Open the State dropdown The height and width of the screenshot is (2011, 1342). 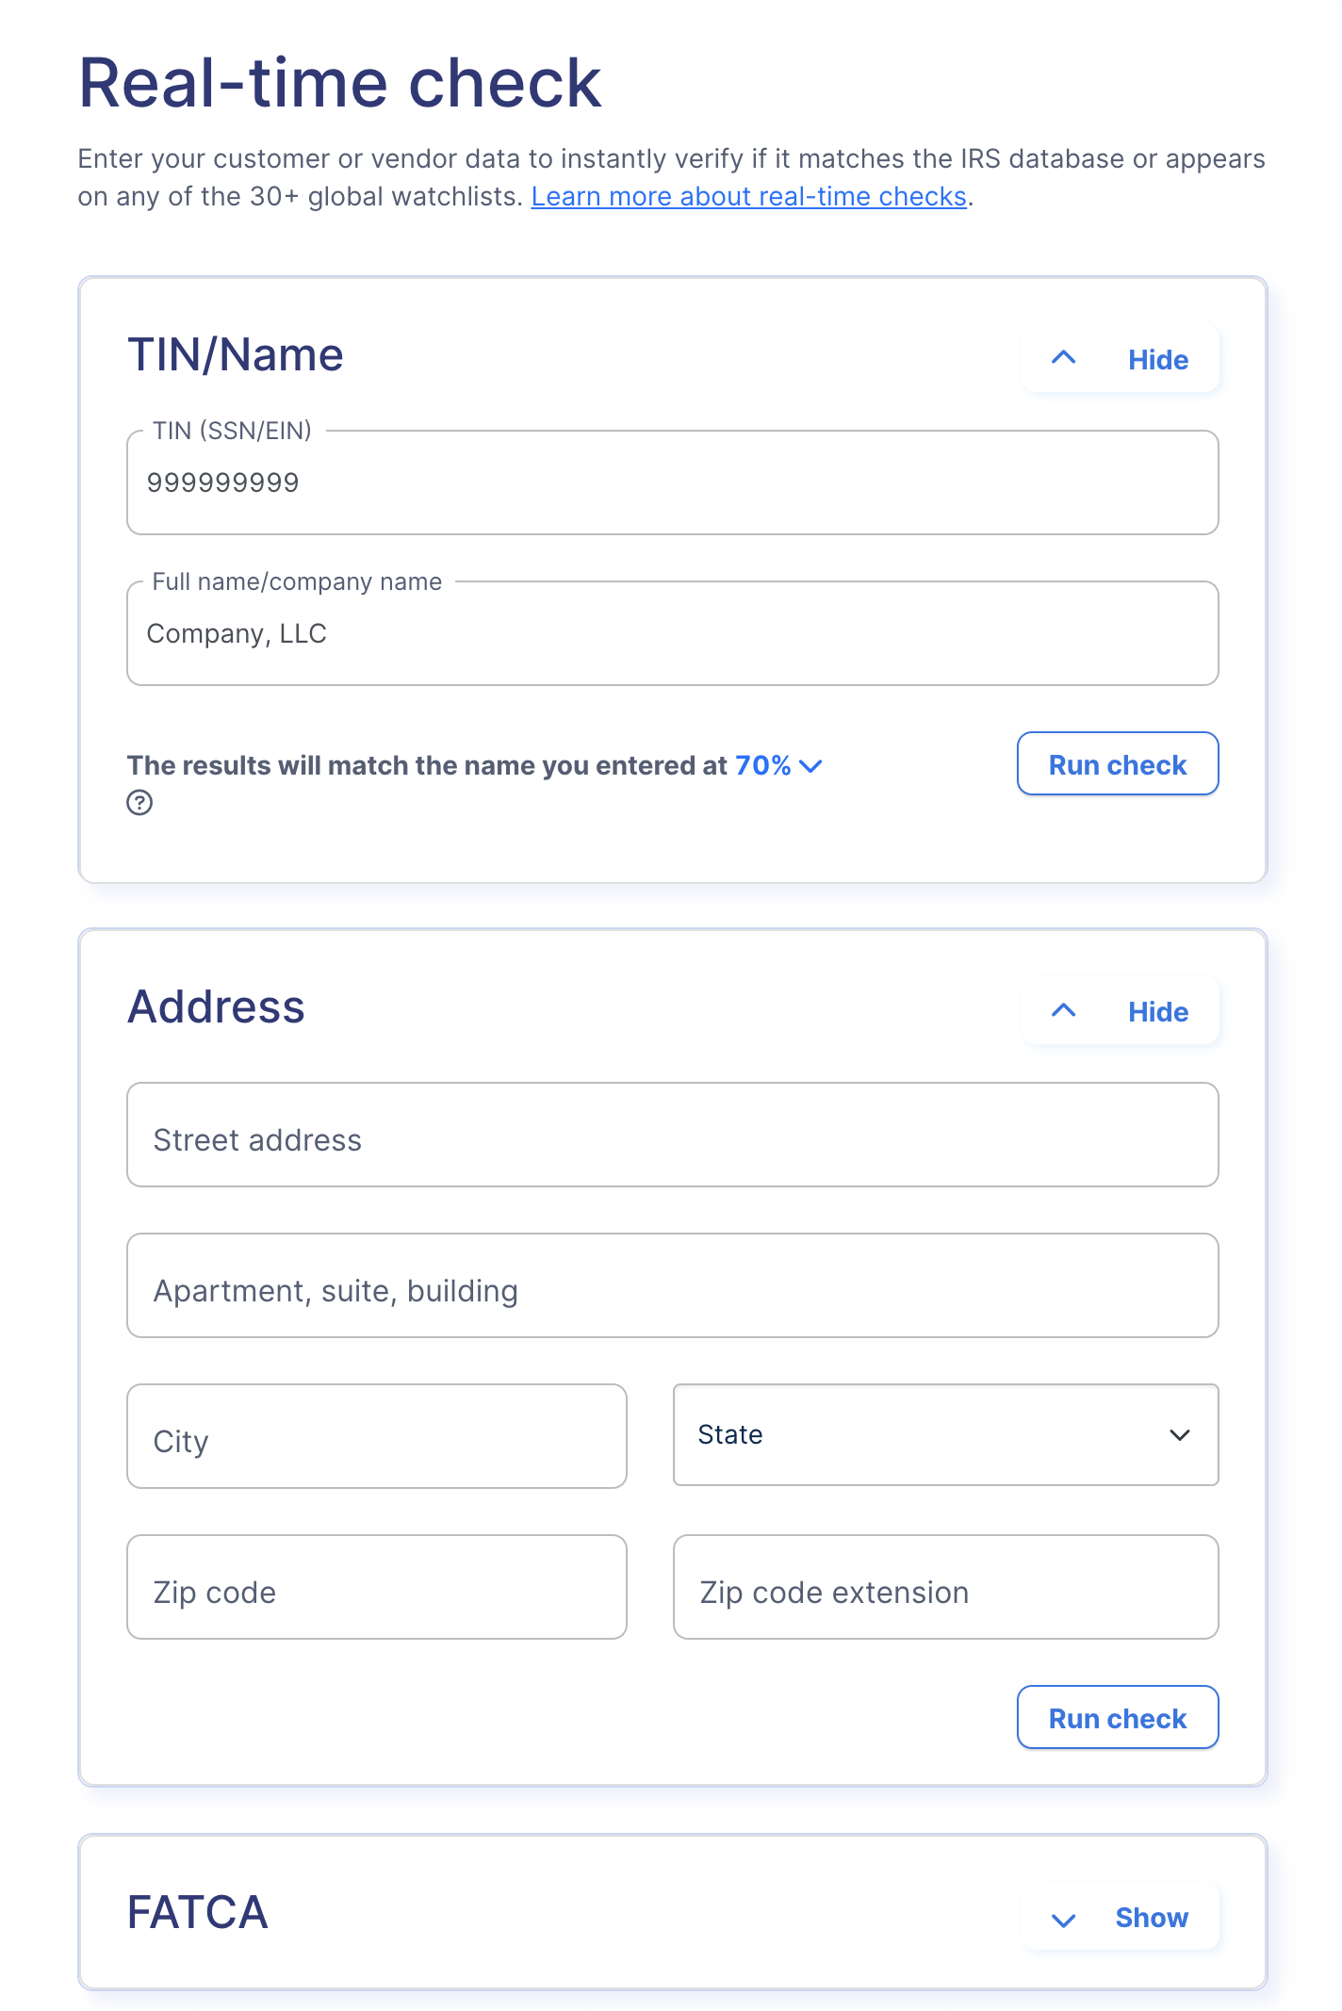(x=945, y=1435)
